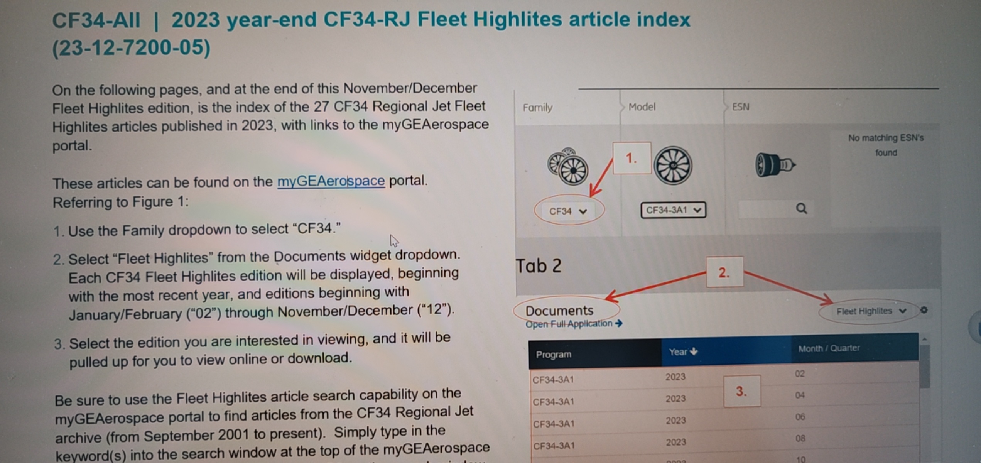Click 'No matching ESN's found' message
Screen dimensions: 981x463
tap(886, 145)
